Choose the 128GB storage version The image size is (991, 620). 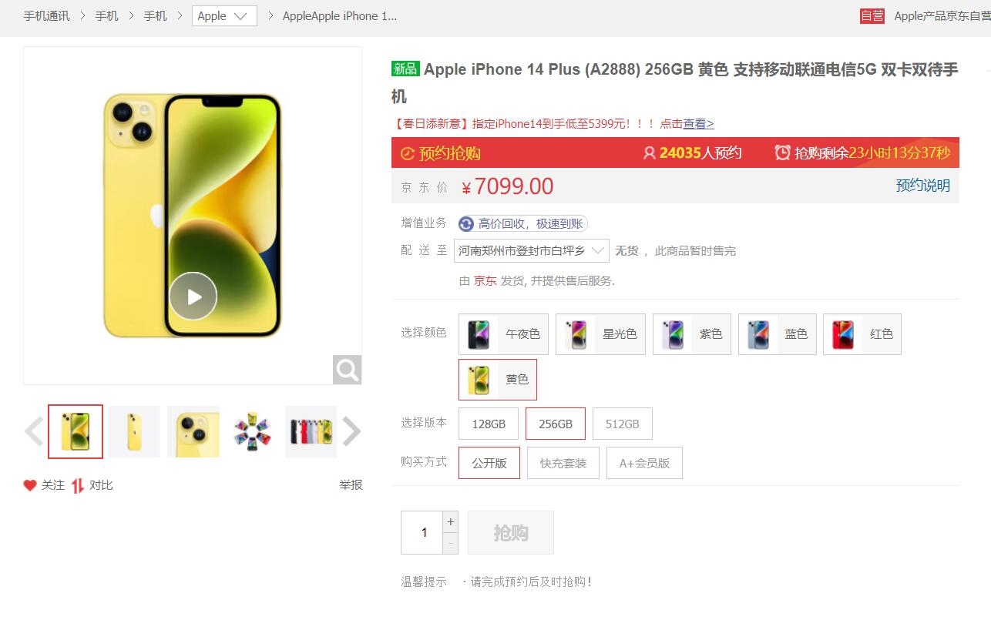(489, 424)
